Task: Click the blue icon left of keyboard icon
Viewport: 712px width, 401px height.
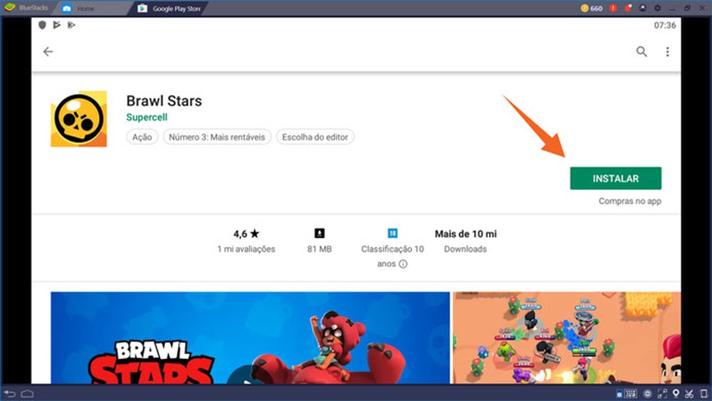Action: [619, 394]
